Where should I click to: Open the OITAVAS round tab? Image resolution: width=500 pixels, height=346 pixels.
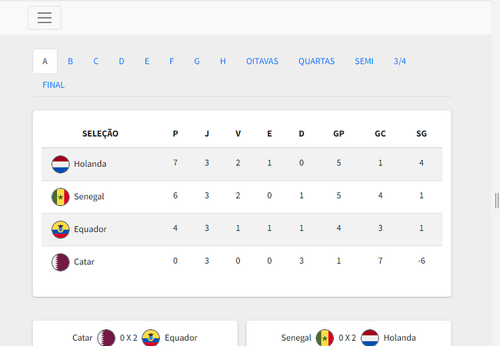262,62
